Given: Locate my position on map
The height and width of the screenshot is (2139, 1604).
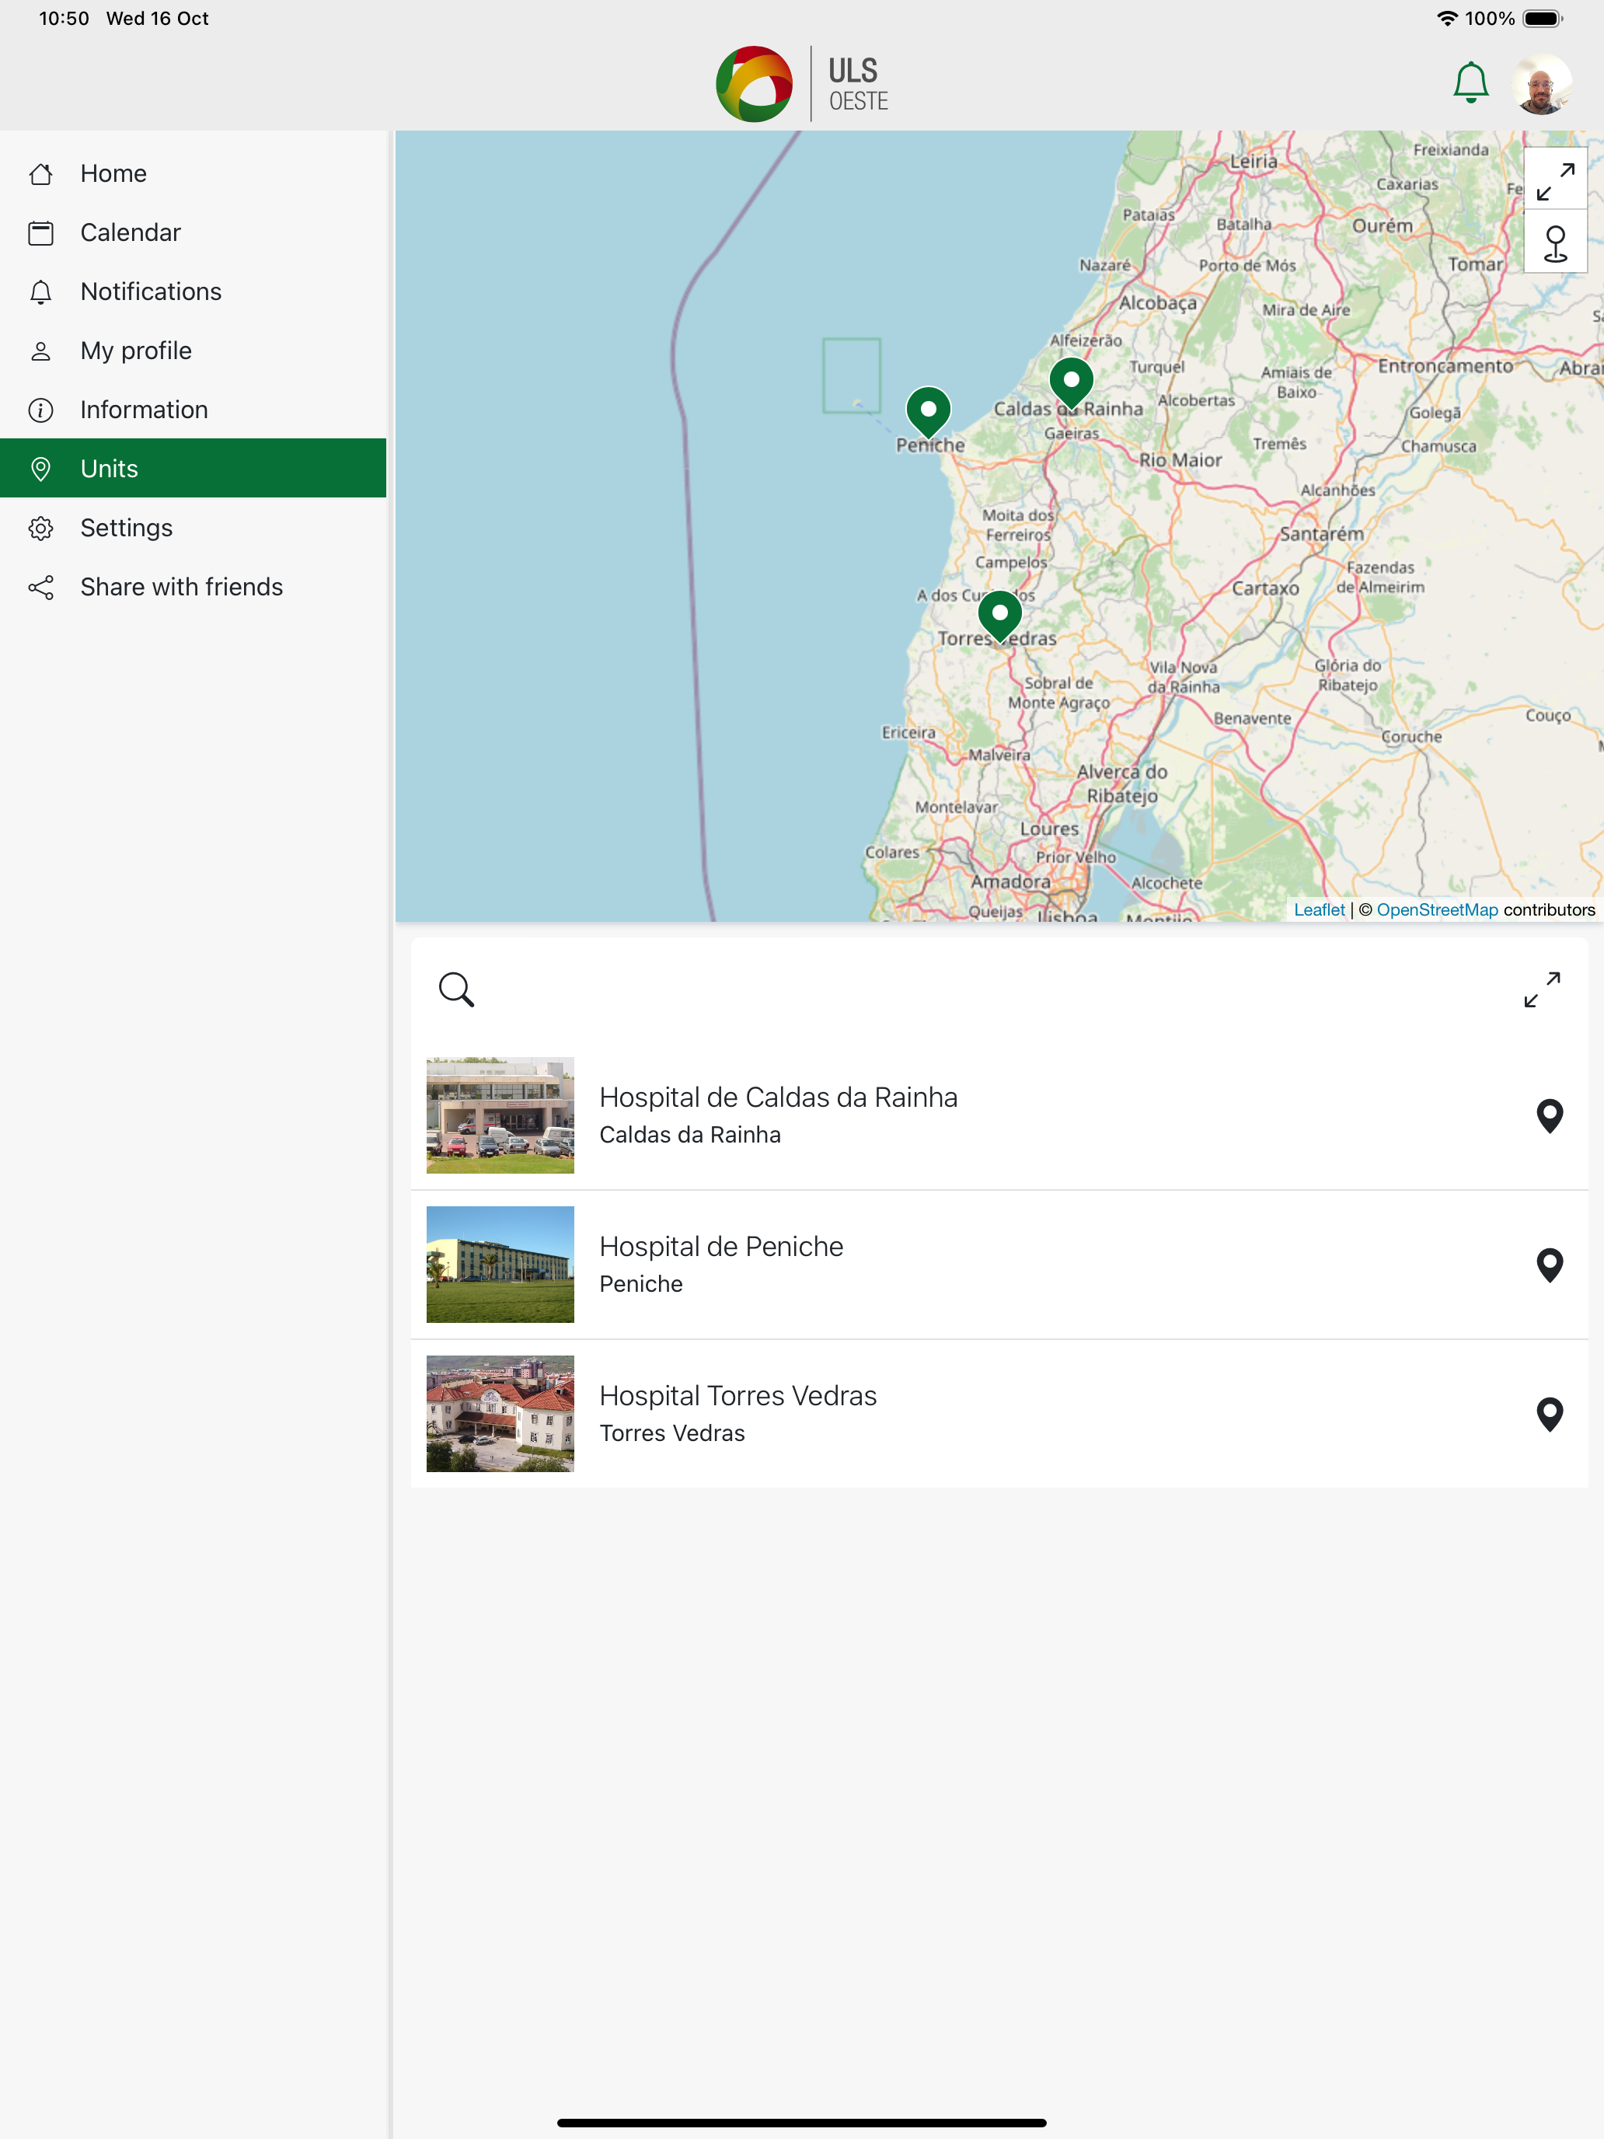Looking at the screenshot, I should click(1555, 242).
